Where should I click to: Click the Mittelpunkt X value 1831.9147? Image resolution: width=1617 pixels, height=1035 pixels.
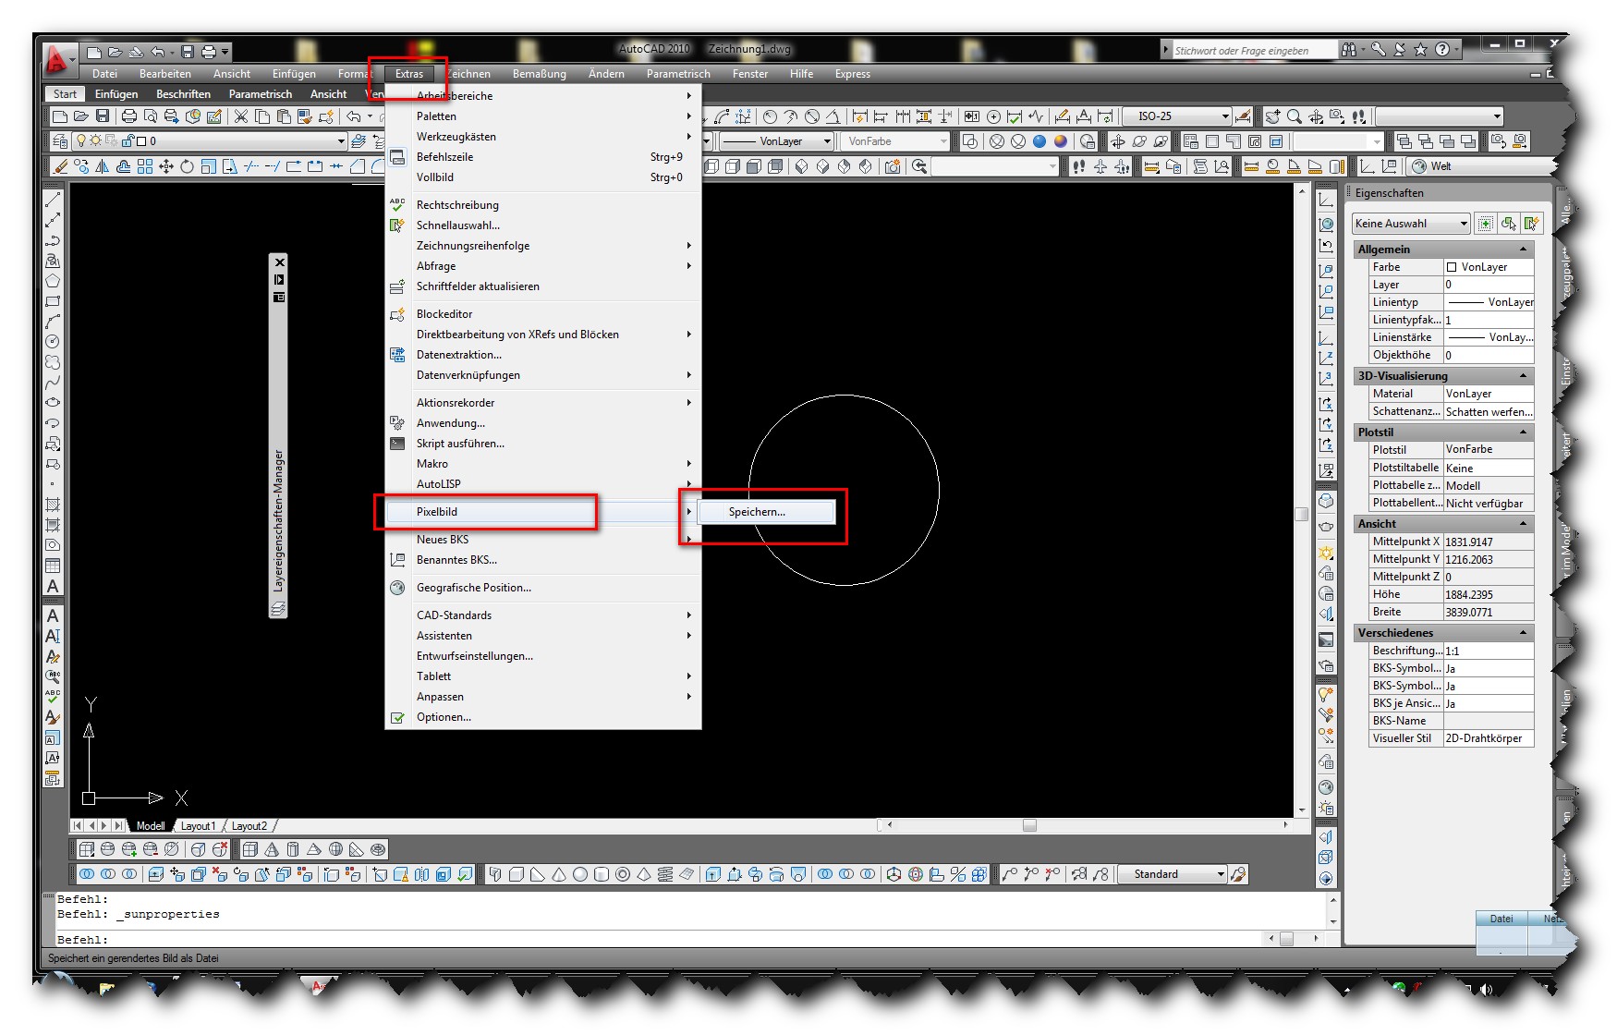pyautogui.click(x=1489, y=542)
